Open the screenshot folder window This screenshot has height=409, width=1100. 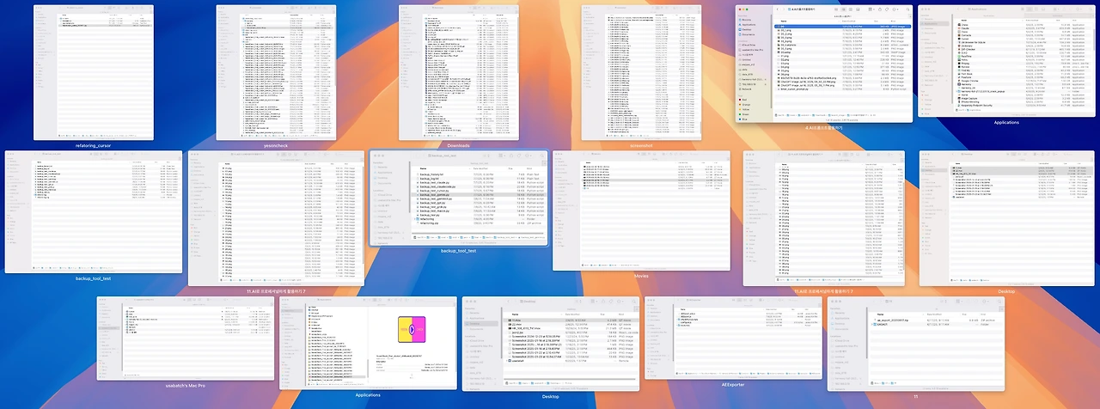[641, 71]
